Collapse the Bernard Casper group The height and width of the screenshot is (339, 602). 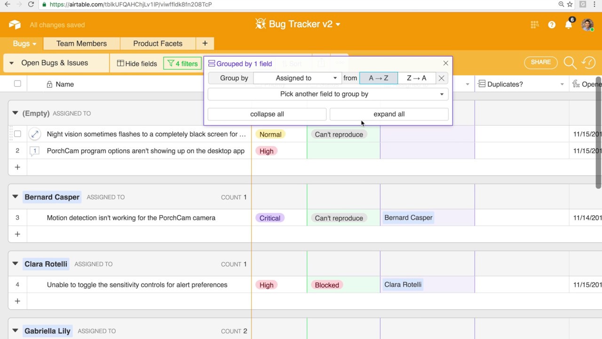(15, 197)
